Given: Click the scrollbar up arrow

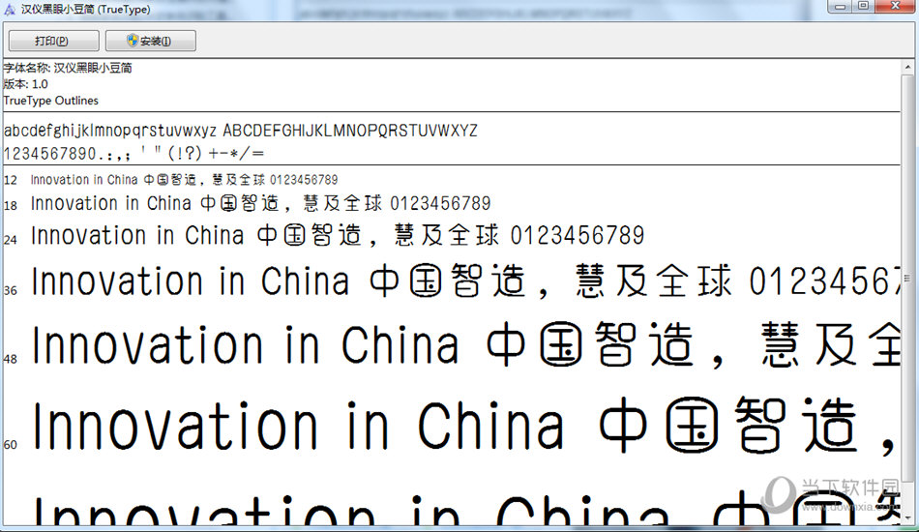Looking at the screenshot, I should [908, 68].
